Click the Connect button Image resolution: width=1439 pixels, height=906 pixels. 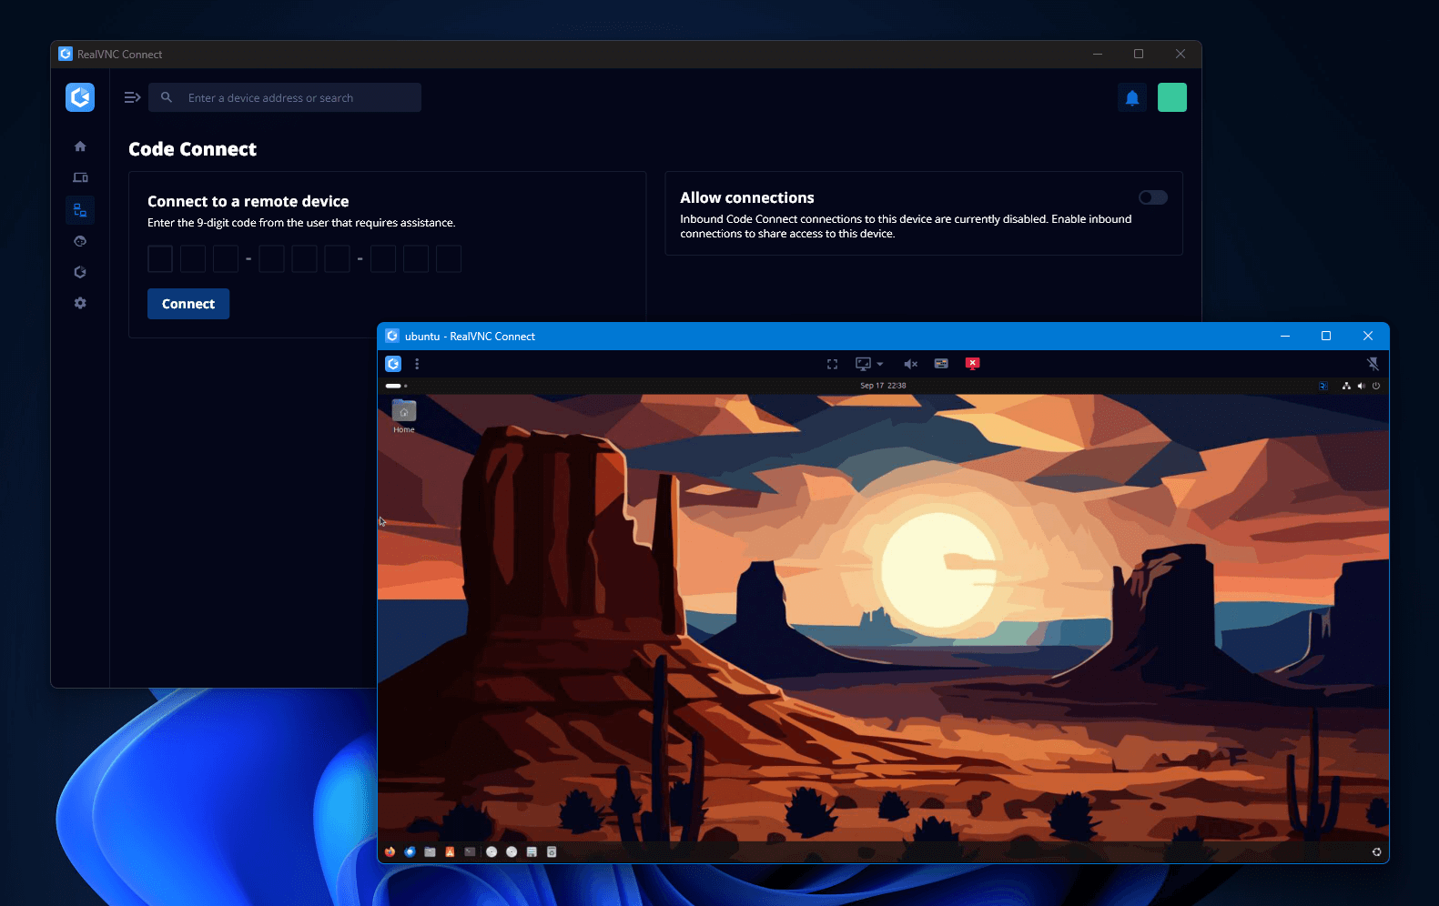pyautogui.click(x=188, y=304)
